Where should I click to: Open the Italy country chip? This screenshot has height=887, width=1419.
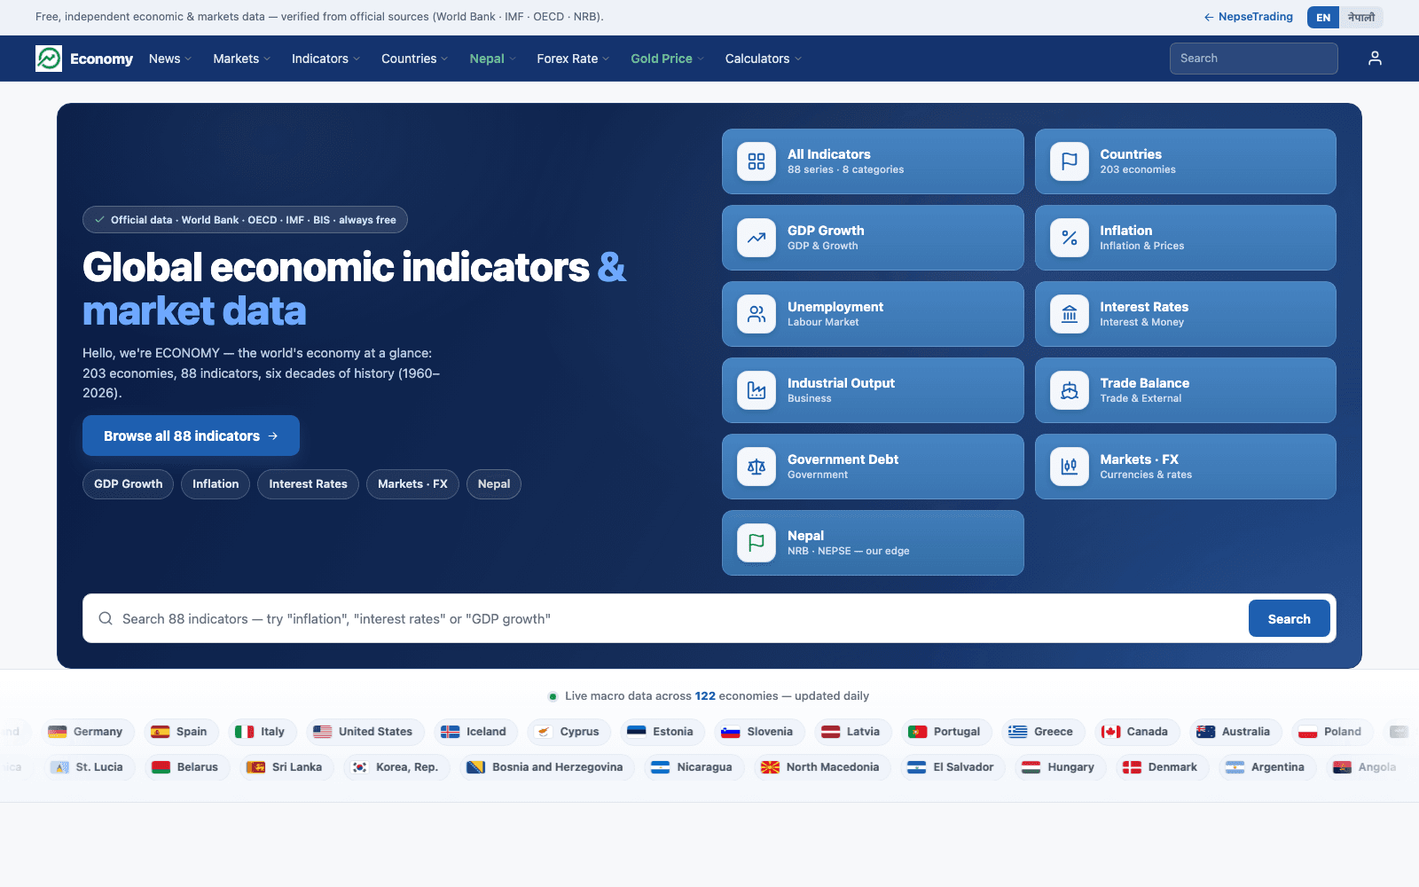tap(262, 732)
